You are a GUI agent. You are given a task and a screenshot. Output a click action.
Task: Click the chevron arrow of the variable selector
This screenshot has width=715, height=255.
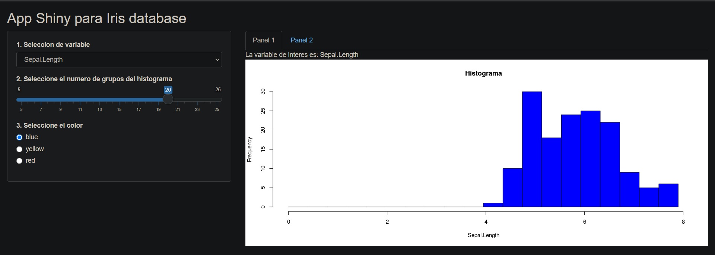(217, 60)
